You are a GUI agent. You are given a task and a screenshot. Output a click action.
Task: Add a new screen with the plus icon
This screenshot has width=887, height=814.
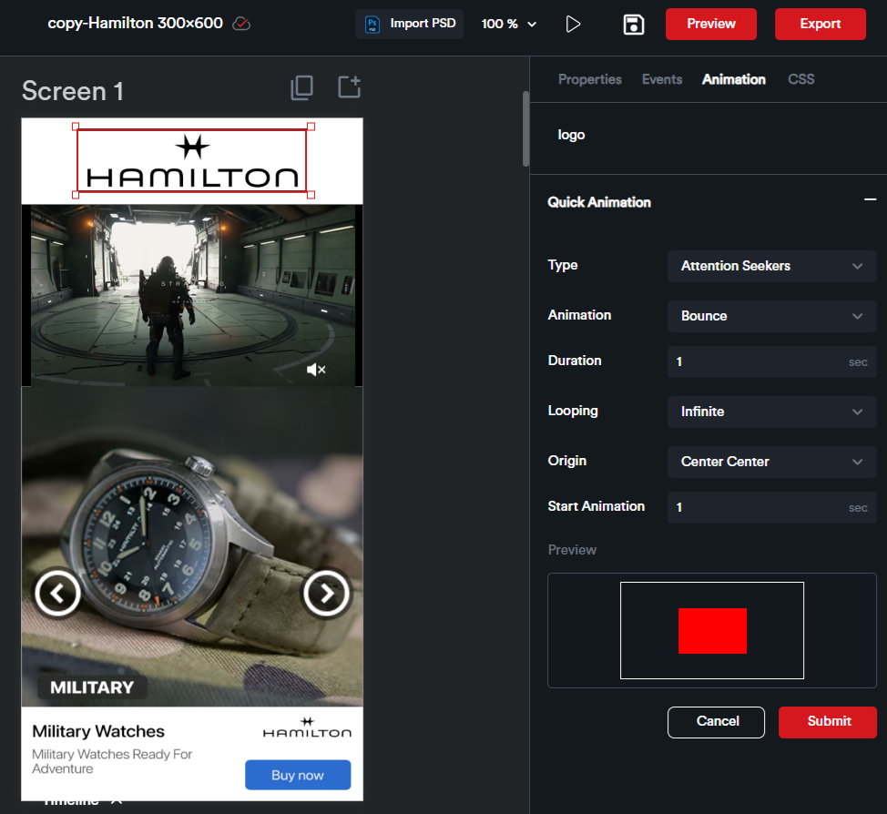click(350, 87)
